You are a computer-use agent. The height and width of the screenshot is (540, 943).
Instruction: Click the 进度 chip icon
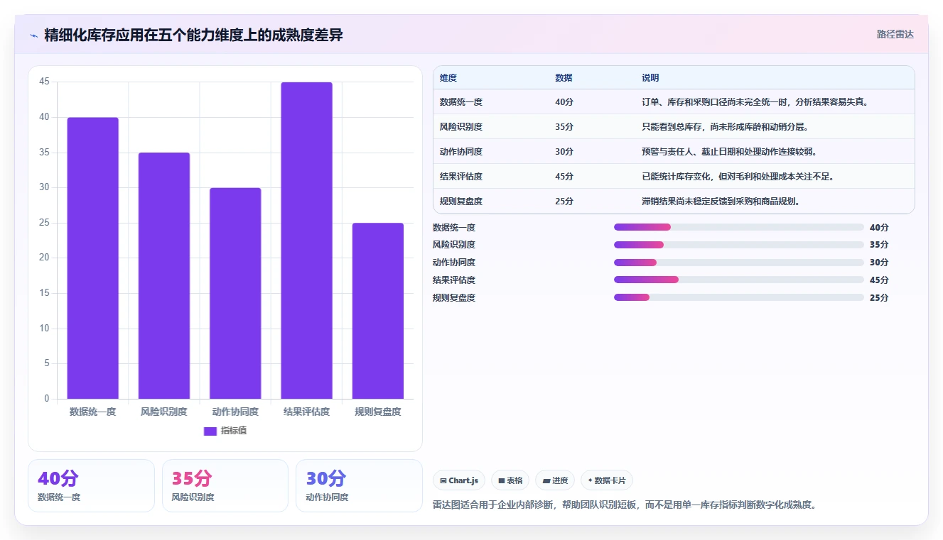tap(546, 480)
